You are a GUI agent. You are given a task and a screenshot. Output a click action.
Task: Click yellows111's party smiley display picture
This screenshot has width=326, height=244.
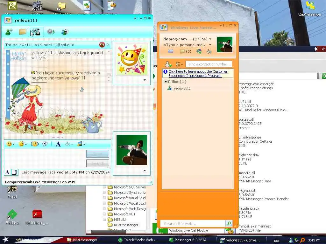(131, 59)
